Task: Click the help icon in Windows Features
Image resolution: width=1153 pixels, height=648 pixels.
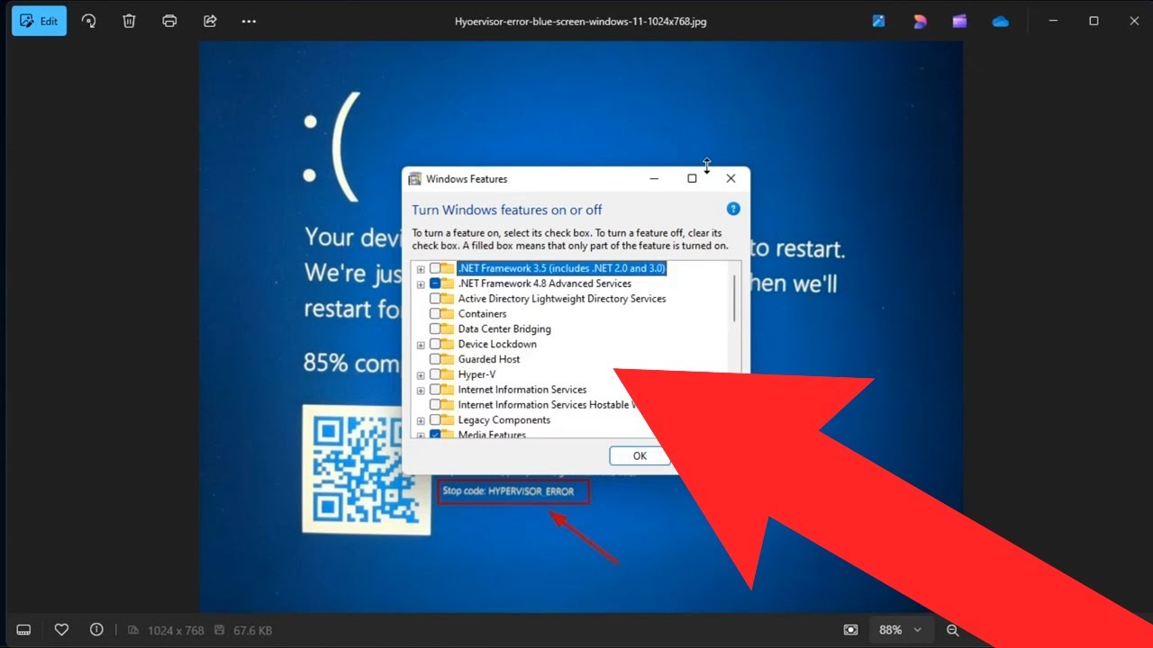Action: (733, 209)
